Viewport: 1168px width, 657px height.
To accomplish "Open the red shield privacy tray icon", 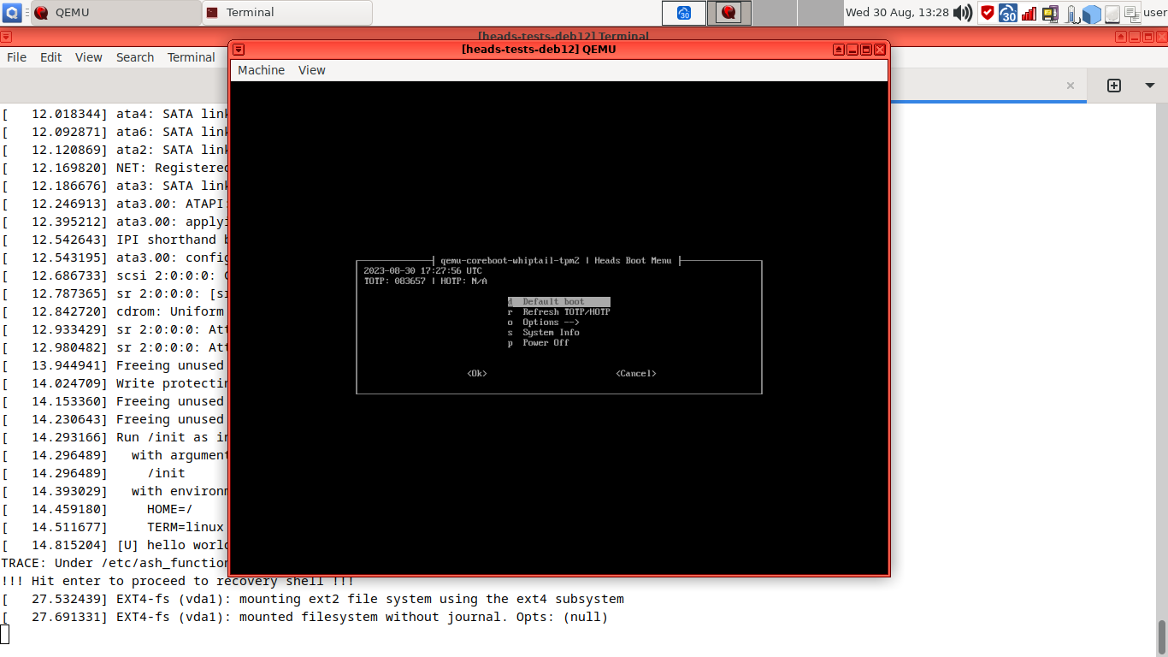I will (x=987, y=13).
